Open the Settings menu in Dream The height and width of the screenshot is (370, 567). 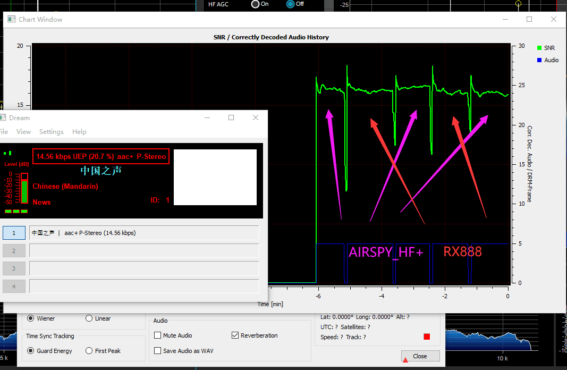(x=52, y=132)
